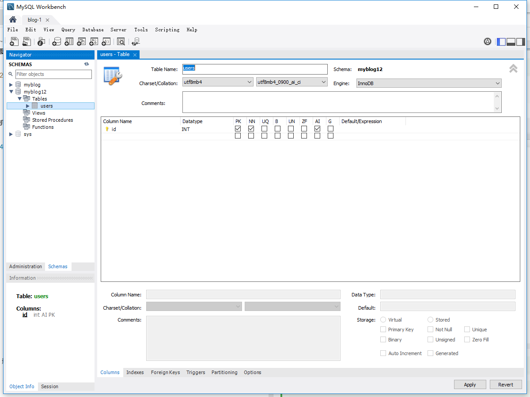Create a new view icon
The height and width of the screenshot is (397, 530).
pyautogui.click(x=81, y=41)
